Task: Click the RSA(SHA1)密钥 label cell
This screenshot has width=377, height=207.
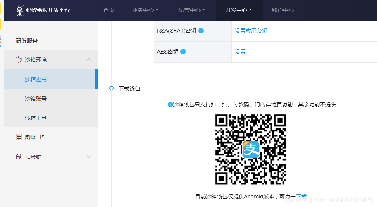Action: click(x=193, y=31)
